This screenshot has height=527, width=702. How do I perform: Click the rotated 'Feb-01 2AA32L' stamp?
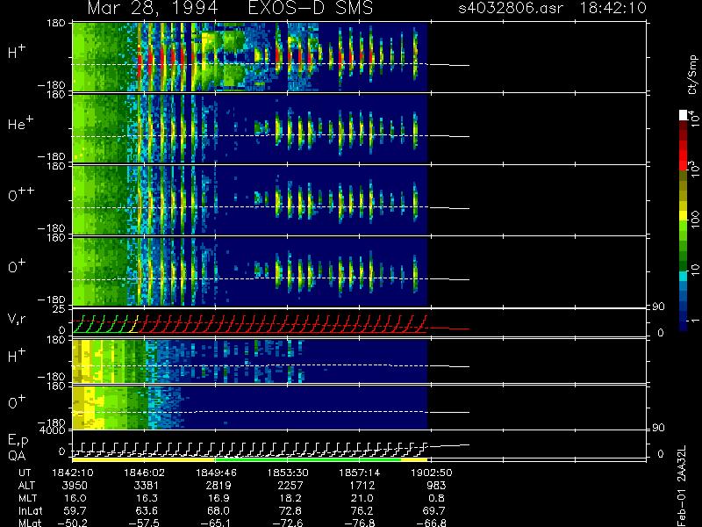coord(682,486)
